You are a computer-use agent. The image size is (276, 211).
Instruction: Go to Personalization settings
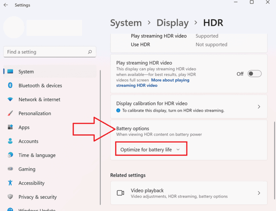[x=50, y=113]
